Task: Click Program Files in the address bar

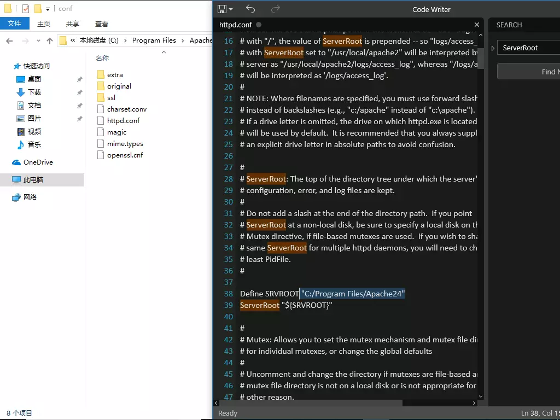Action: (154, 40)
